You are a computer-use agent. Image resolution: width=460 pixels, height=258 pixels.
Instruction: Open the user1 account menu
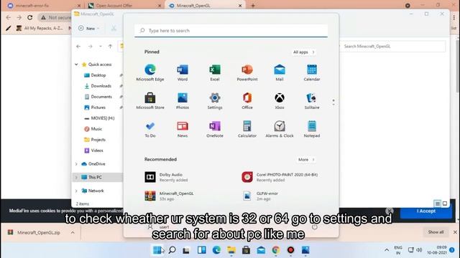(159, 227)
